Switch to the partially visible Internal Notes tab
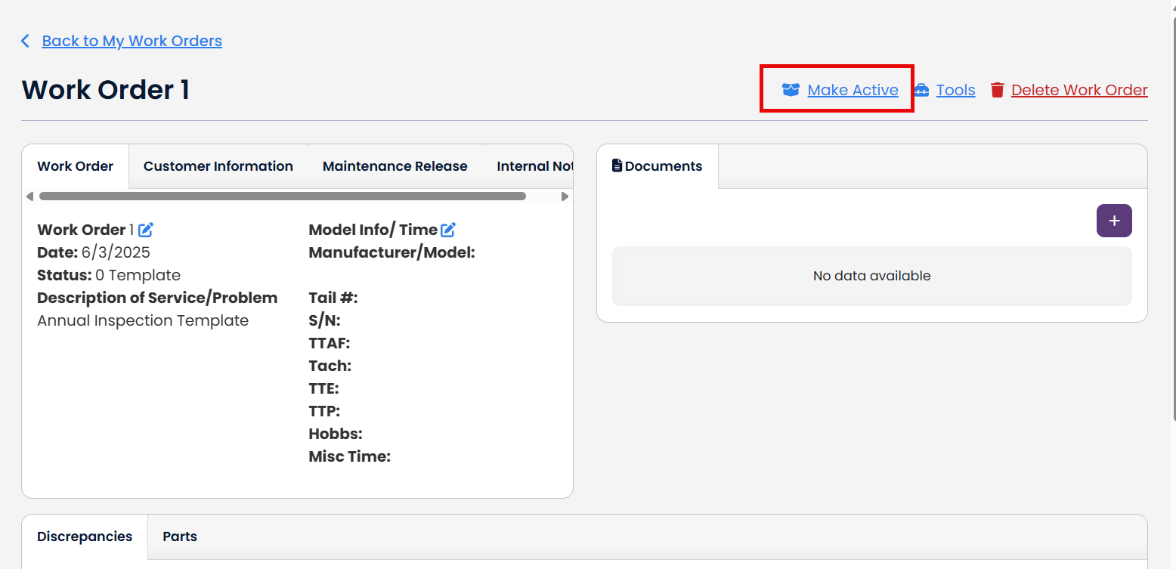The image size is (1176, 569). pyautogui.click(x=533, y=166)
